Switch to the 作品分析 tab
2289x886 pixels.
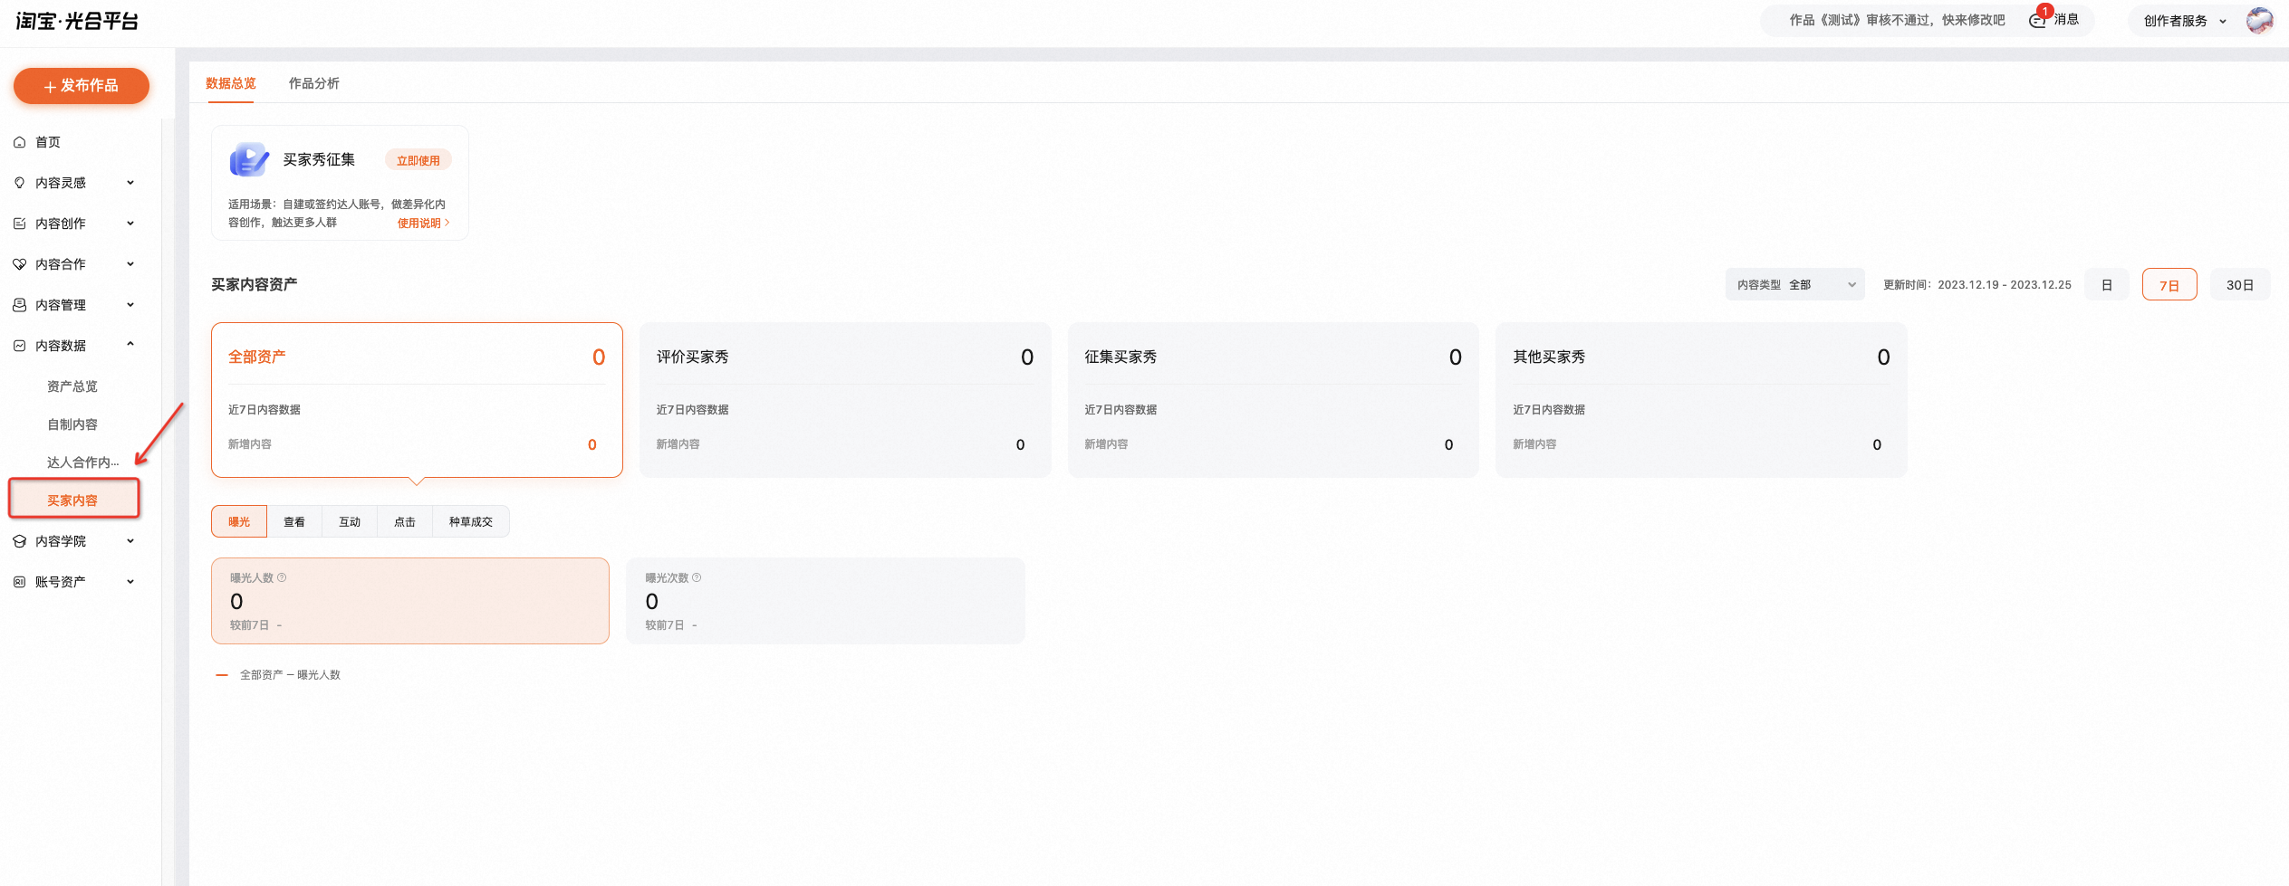(x=314, y=83)
